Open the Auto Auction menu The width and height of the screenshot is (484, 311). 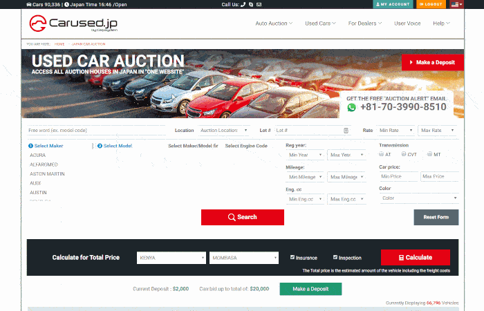click(x=274, y=23)
